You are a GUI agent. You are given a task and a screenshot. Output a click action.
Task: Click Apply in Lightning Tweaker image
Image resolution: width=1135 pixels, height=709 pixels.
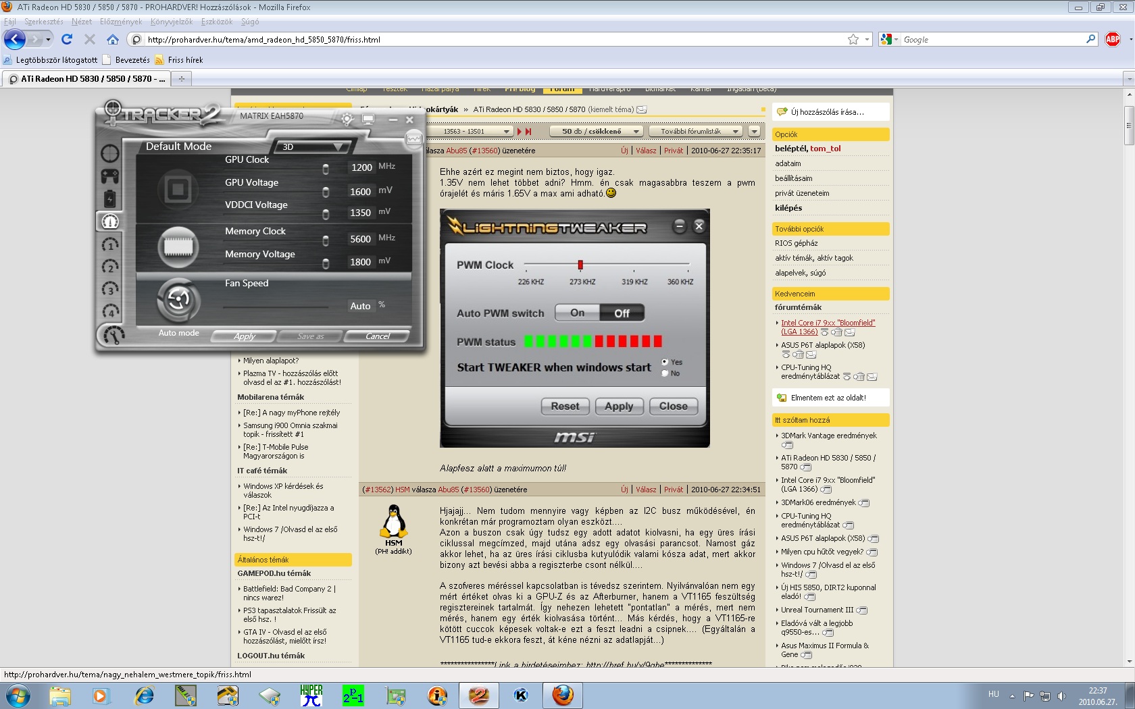pos(619,406)
